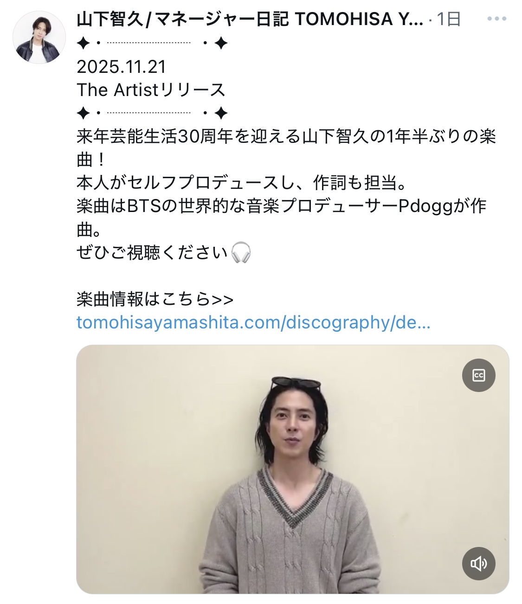Open the round profile avatar of the poster

pyautogui.click(x=39, y=37)
